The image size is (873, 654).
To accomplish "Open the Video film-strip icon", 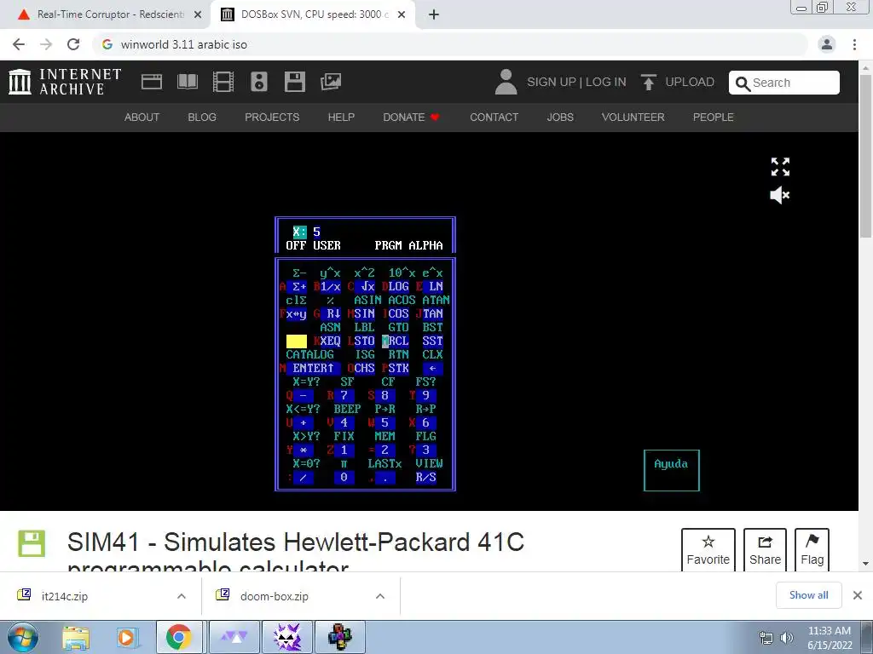I will 223,82.
